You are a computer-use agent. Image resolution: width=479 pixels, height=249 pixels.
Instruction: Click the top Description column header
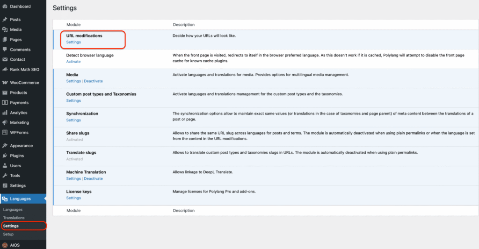183,25
